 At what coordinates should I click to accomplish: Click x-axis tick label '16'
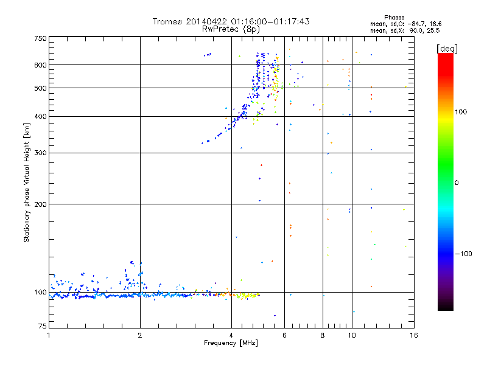point(414,335)
